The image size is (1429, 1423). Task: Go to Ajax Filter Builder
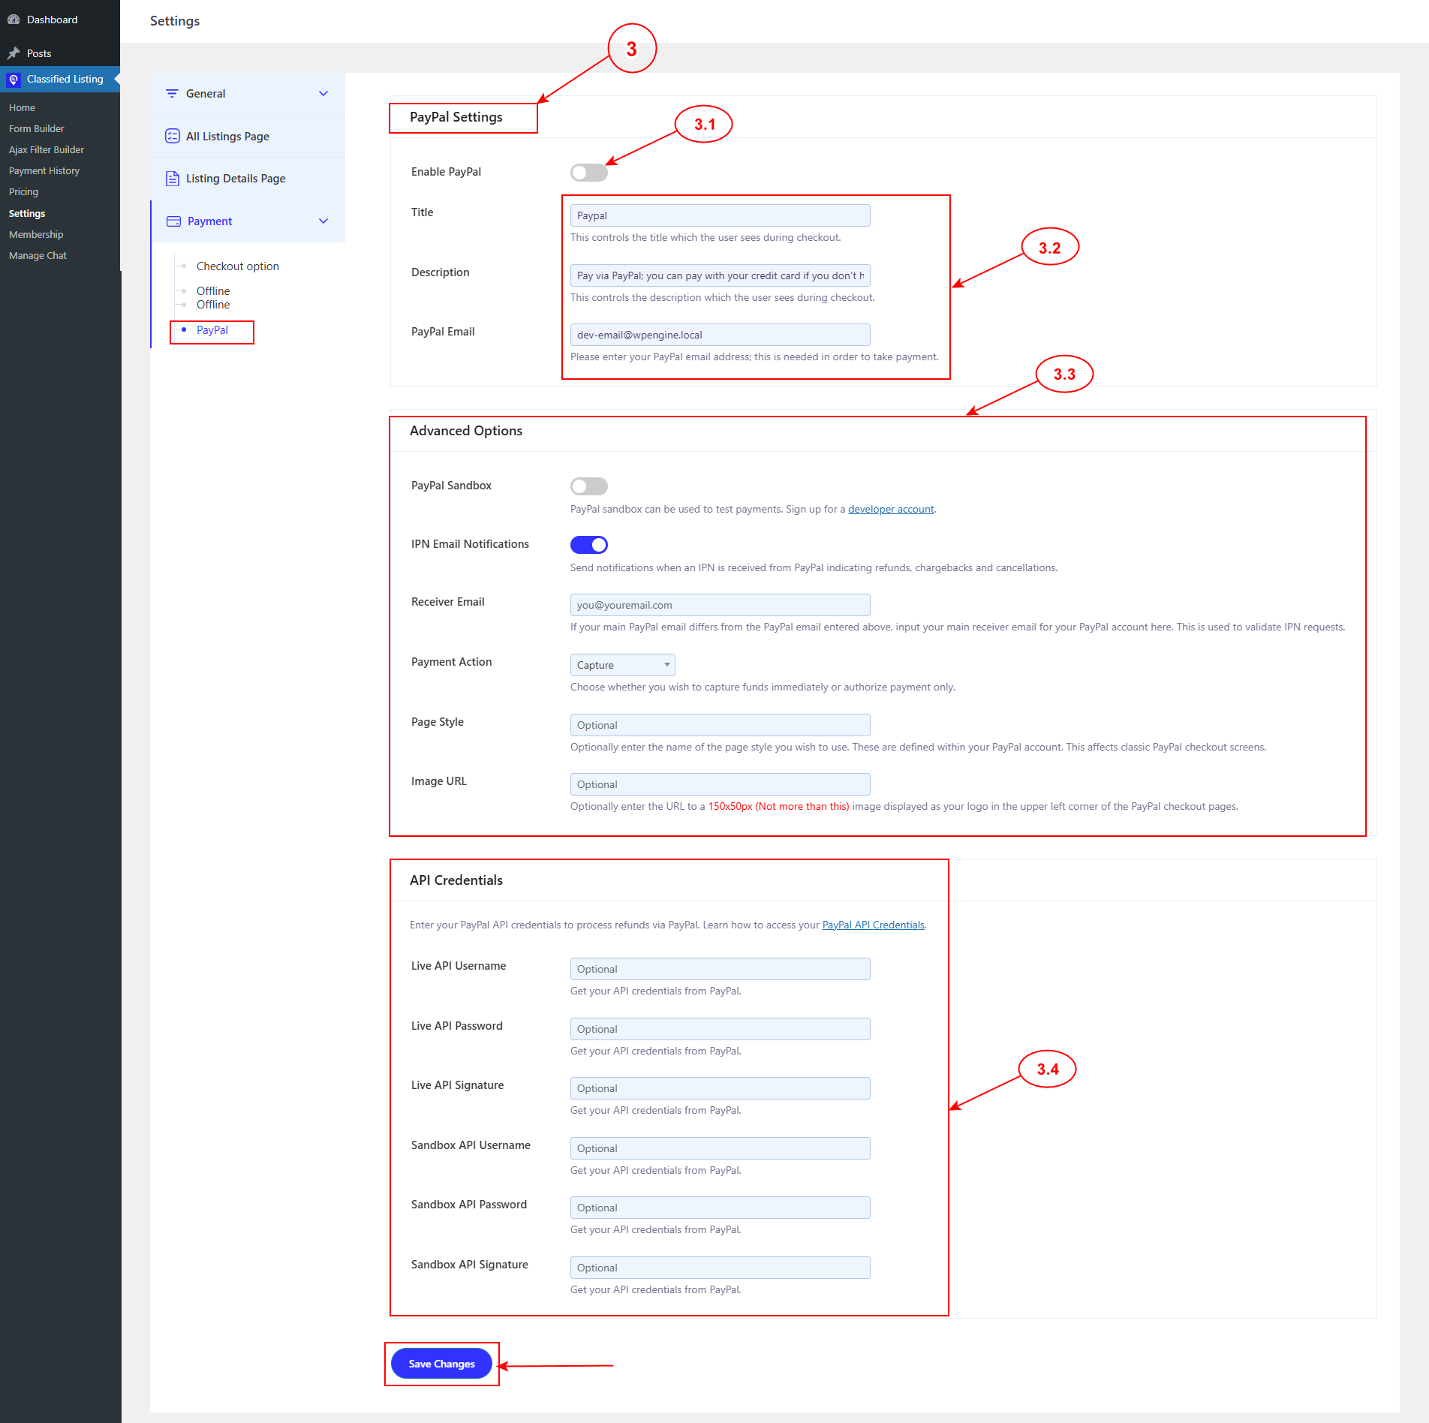tap(47, 150)
